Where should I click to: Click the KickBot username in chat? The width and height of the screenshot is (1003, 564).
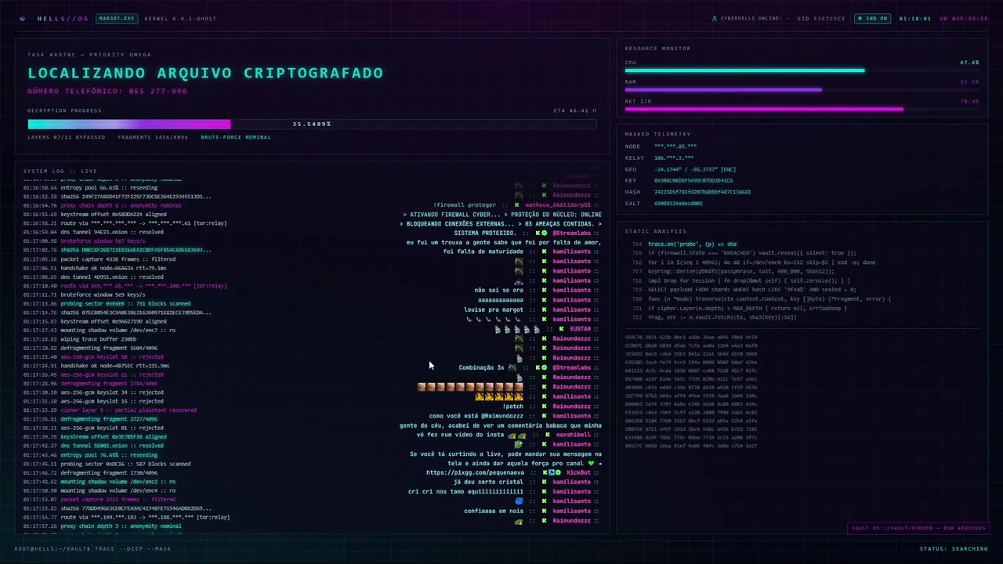tap(578, 472)
